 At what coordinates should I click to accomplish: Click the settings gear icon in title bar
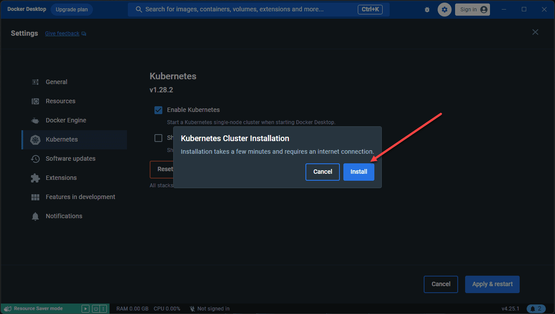click(445, 10)
